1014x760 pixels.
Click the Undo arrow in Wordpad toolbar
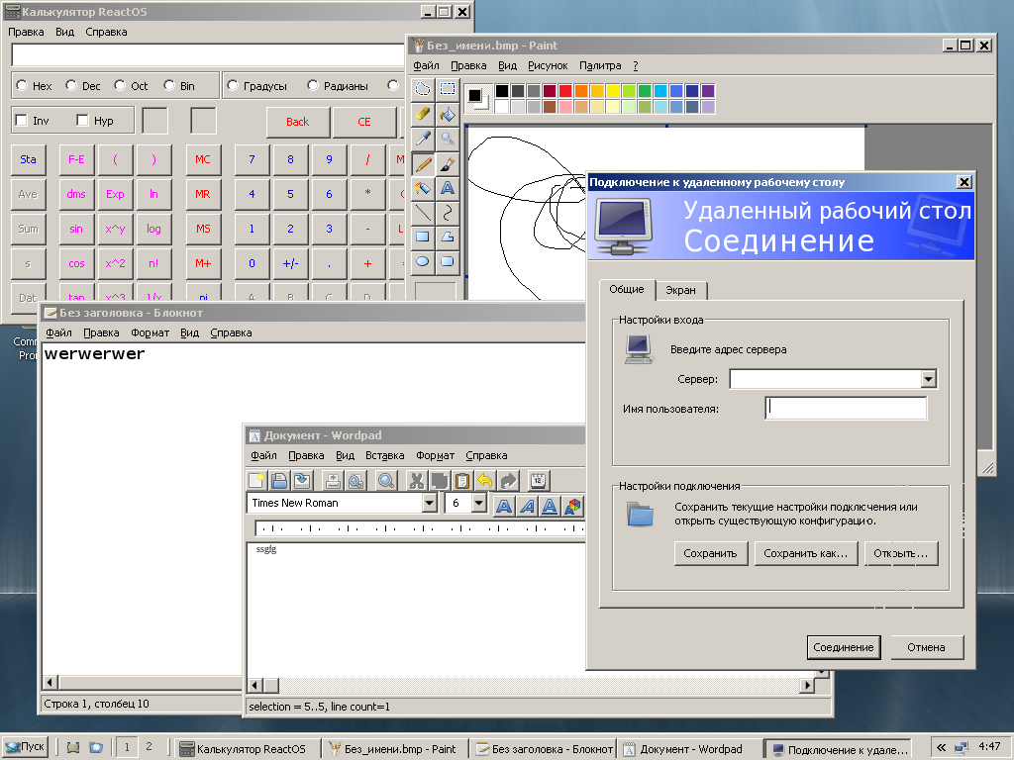pyautogui.click(x=484, y=481)
